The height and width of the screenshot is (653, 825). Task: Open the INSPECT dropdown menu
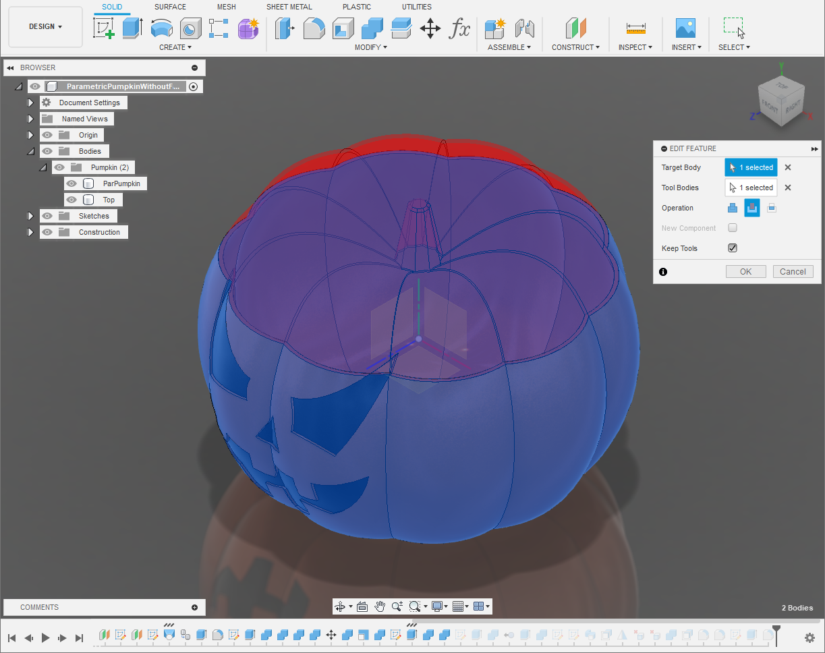tap(635, 47)
